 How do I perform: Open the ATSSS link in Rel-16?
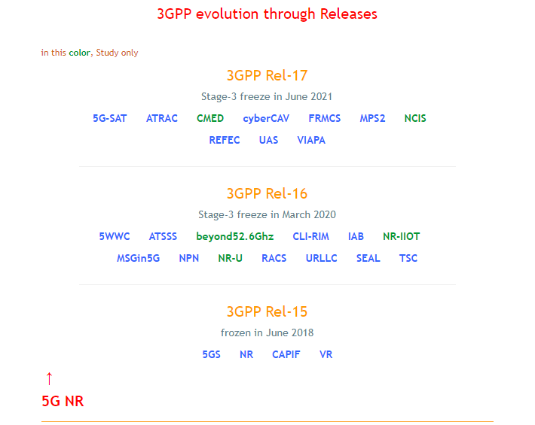tap(163, 236)
